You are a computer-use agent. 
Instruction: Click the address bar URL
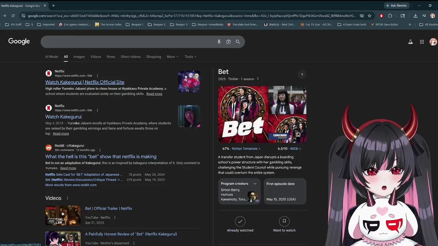192,16
